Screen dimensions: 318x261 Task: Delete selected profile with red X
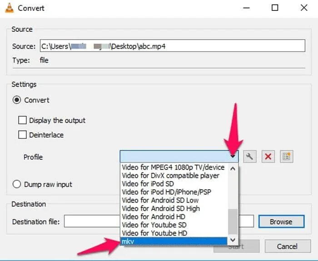[268, 157]
